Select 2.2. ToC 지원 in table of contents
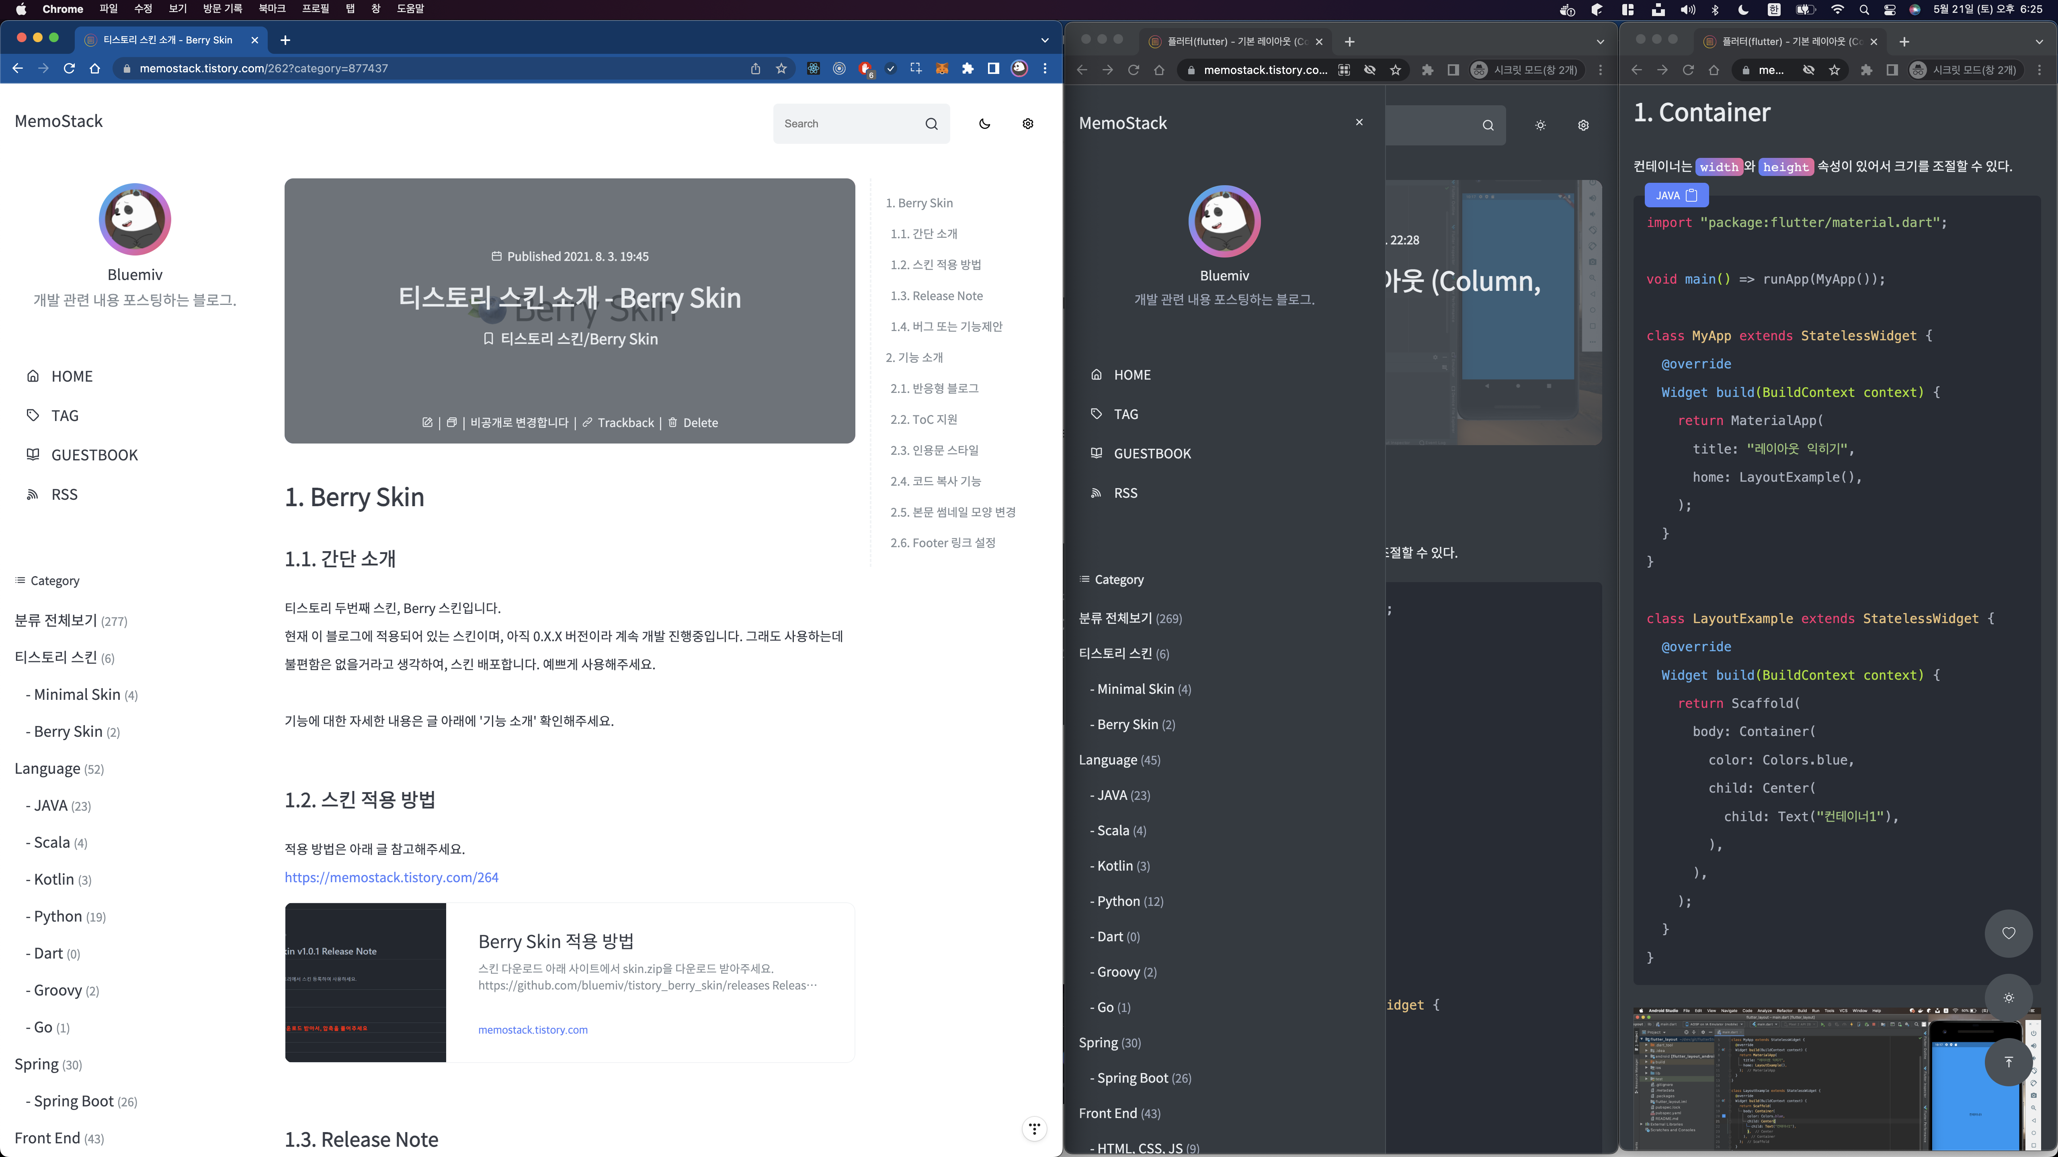The image size is (2058, 1157). pos(924,419)
